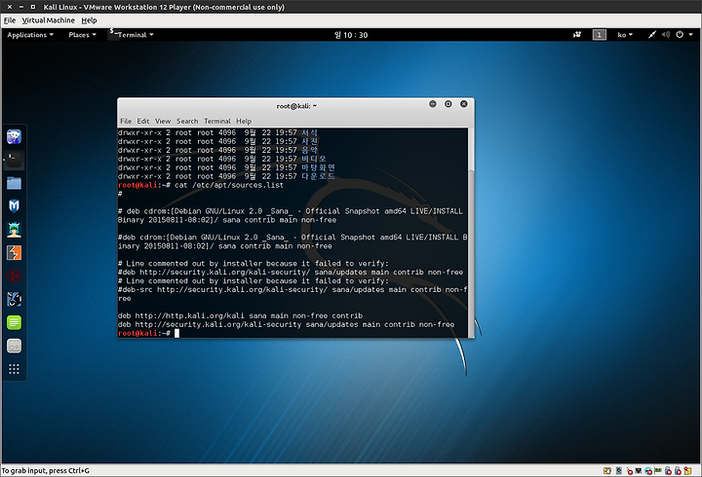This screenshot has height=477, width=702.
Task: Open the terminal View menu
Action: pos(163,121)
